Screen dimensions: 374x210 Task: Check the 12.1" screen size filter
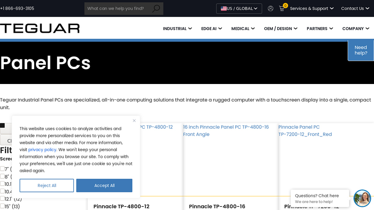[x=2, y=199]
